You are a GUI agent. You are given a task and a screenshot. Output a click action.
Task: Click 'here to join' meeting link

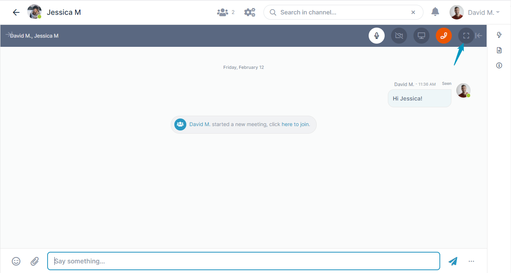point(295,124)
